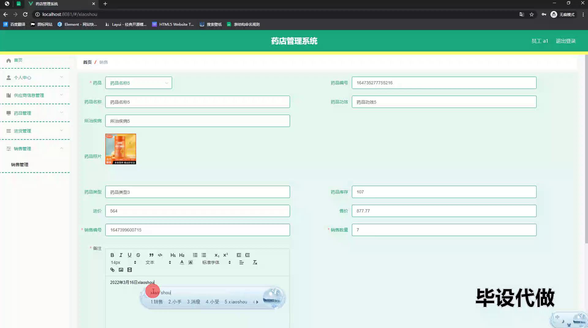The image size is (588, 328).
Task: Insert a hyperlink with the link icon
Action: (x=112, y=270)
